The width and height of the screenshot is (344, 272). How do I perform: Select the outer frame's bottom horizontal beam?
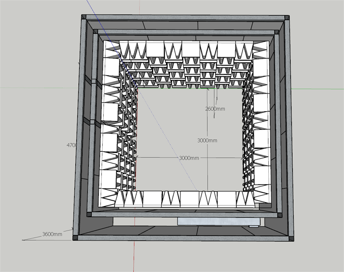(184, 238)
